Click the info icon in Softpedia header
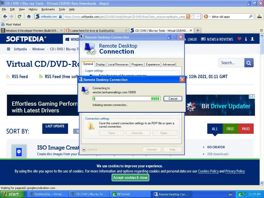The height and width of the screenshot is (198, 264). click(246, 39)
